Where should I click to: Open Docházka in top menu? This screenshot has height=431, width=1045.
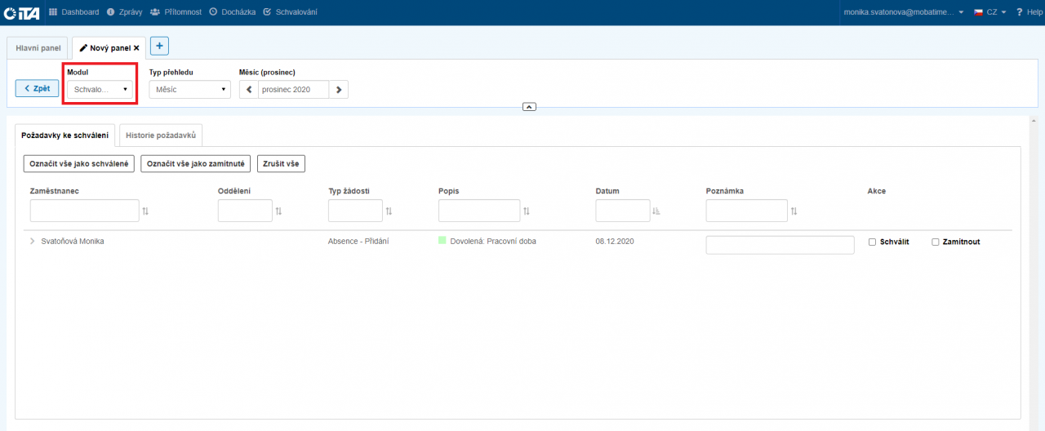pos(231,12)
